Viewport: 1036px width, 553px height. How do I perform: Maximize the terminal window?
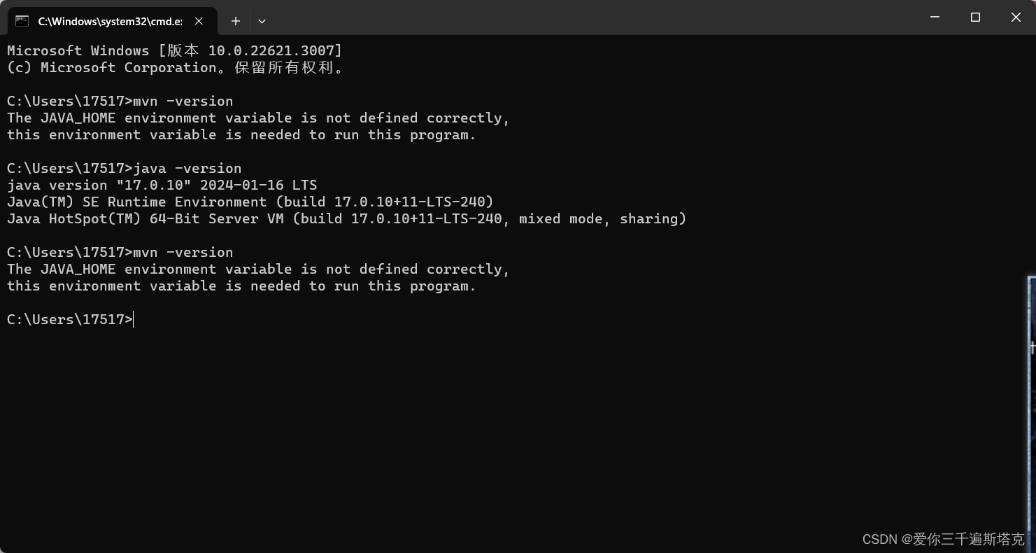point(975,17)
